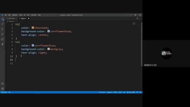Viewport: 190px width, 107px height.
Task: Open the Search view in activity bar
Action: click(x=3, y=24)
